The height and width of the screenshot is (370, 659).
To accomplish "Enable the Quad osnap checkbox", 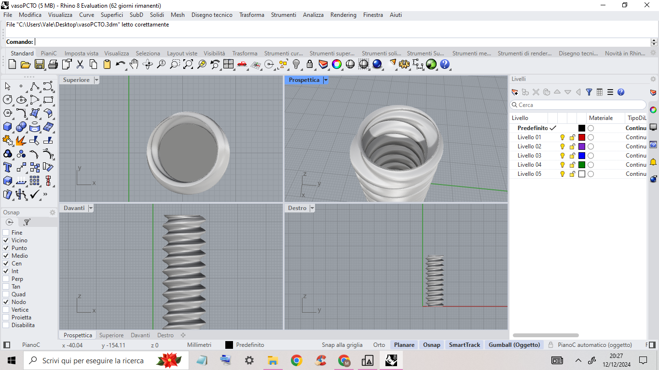I will coord(6,294).
